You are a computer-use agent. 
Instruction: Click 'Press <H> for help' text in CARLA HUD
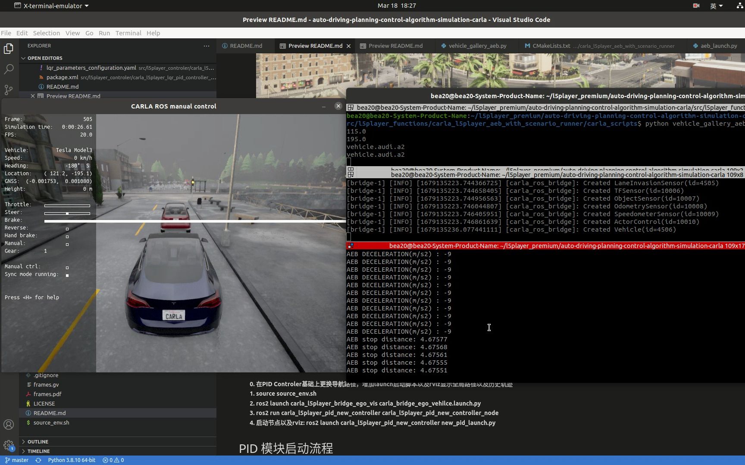click(32, 298)
